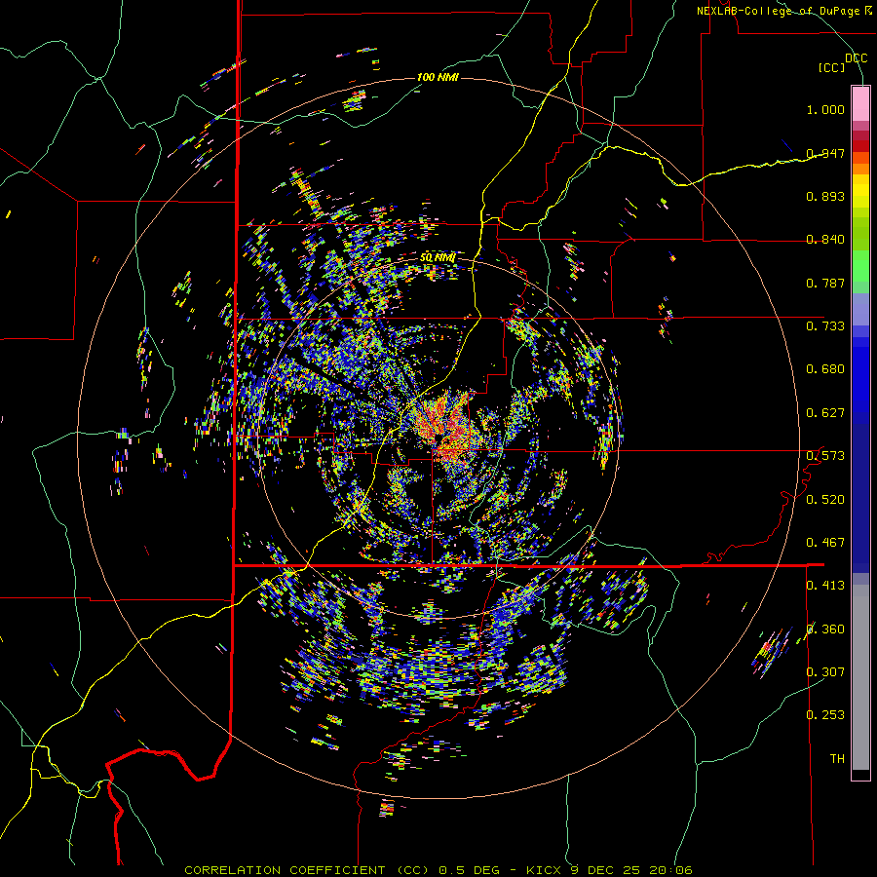The height and width of the screenshot is (877, 877).
Task: Click the 0.680 color scale value
Action: pyautogui.click(x=825, y=369)
